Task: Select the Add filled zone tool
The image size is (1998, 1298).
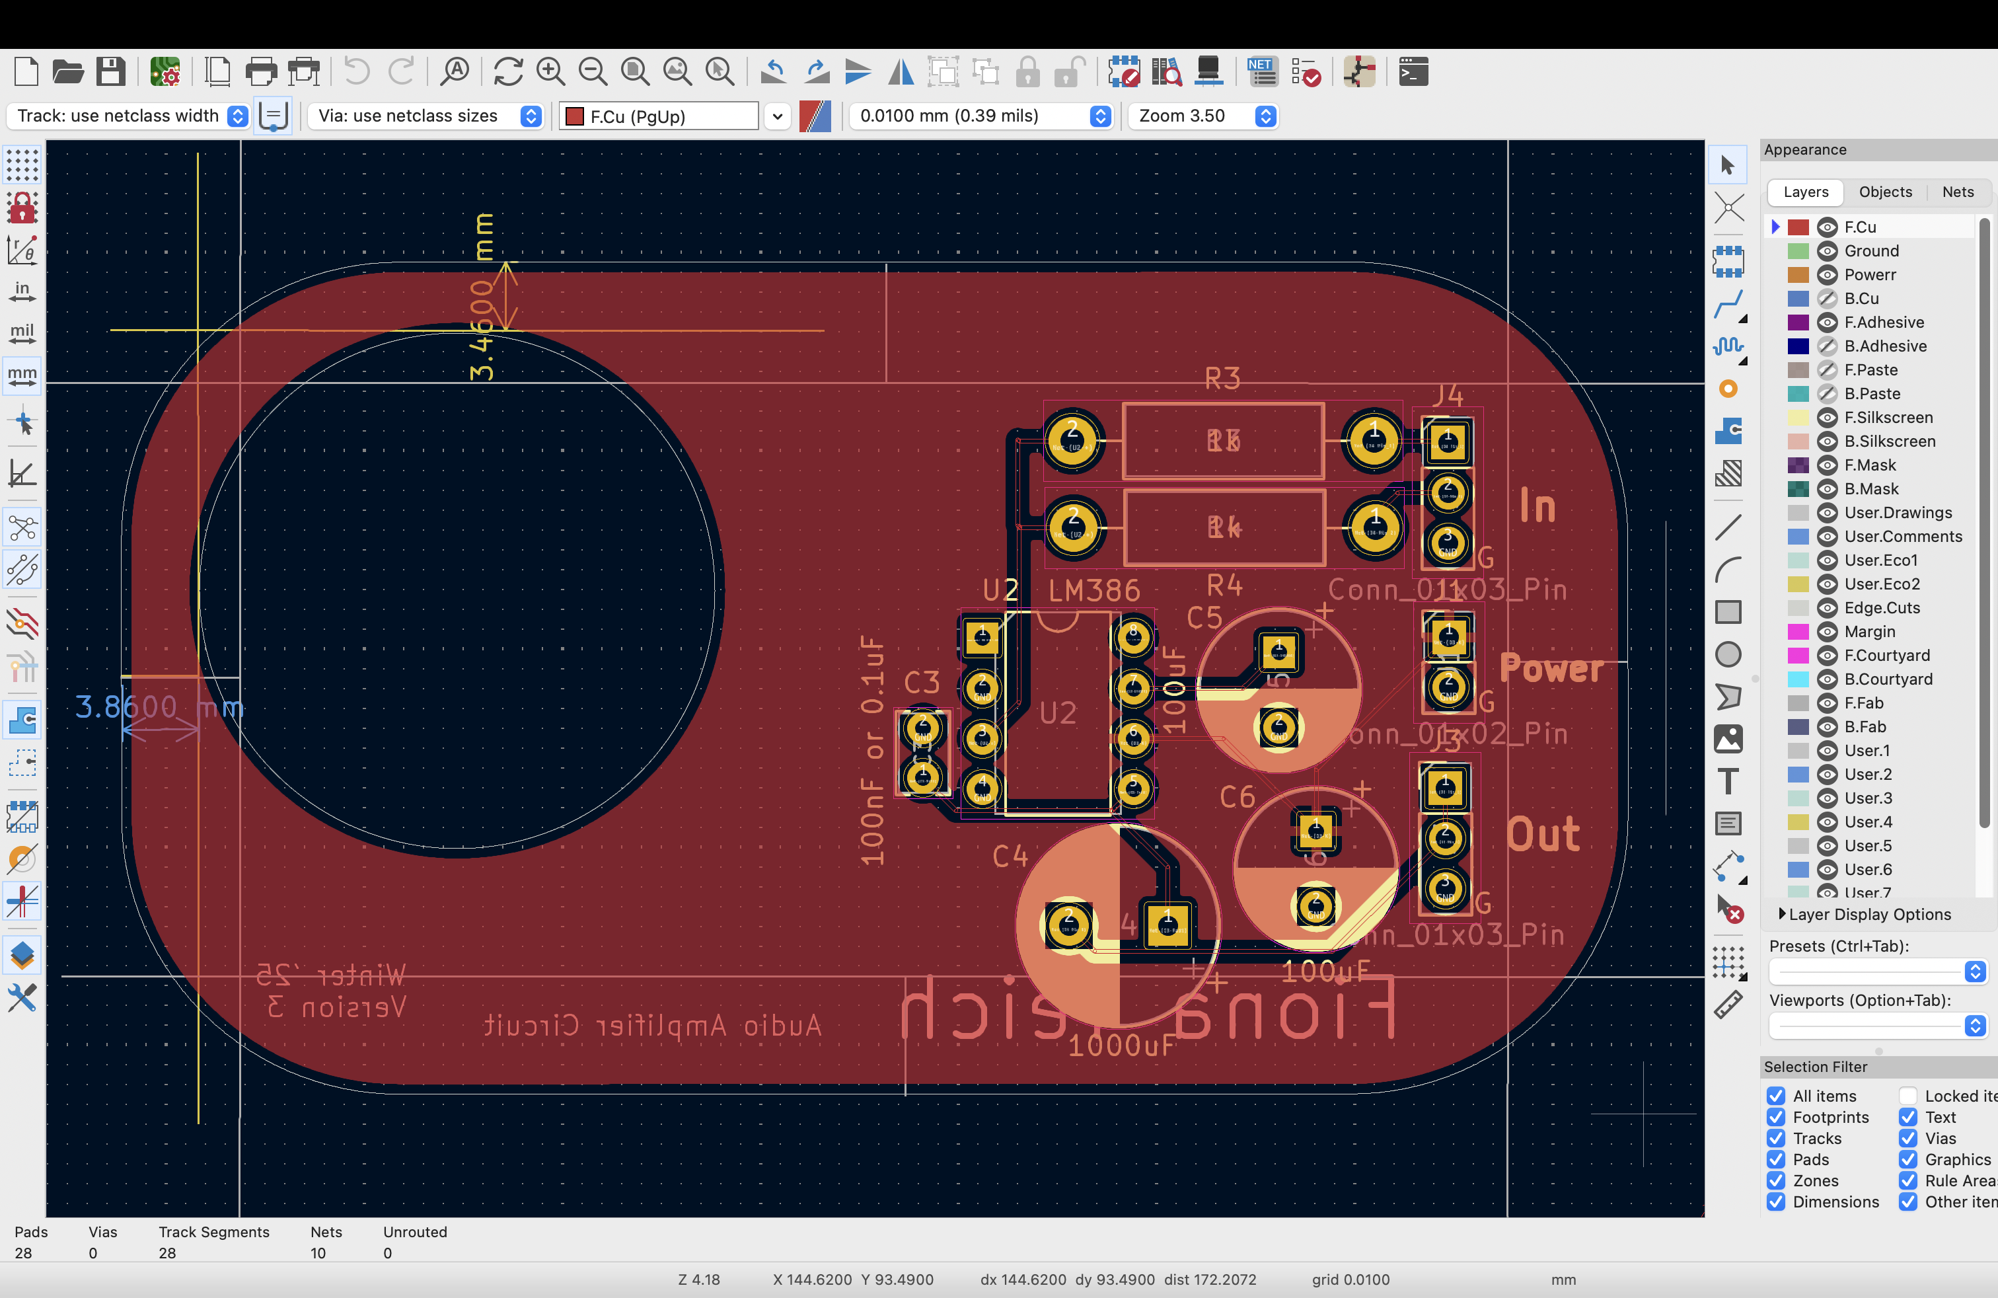Action: click(1728, 431)
